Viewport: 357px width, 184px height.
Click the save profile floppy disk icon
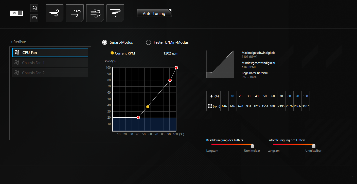pos(34,8)
